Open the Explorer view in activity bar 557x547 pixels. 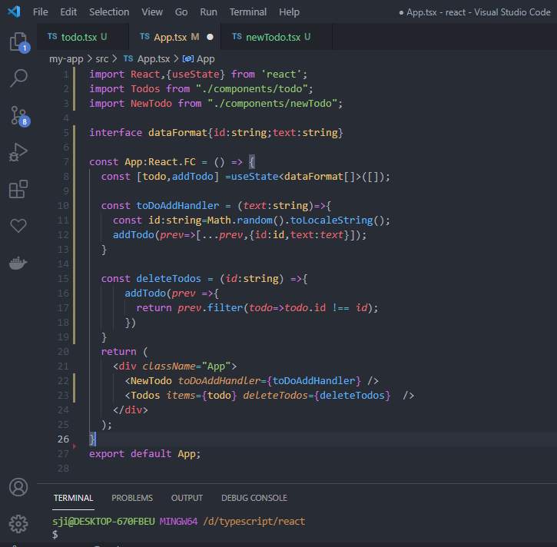[18, 41]
